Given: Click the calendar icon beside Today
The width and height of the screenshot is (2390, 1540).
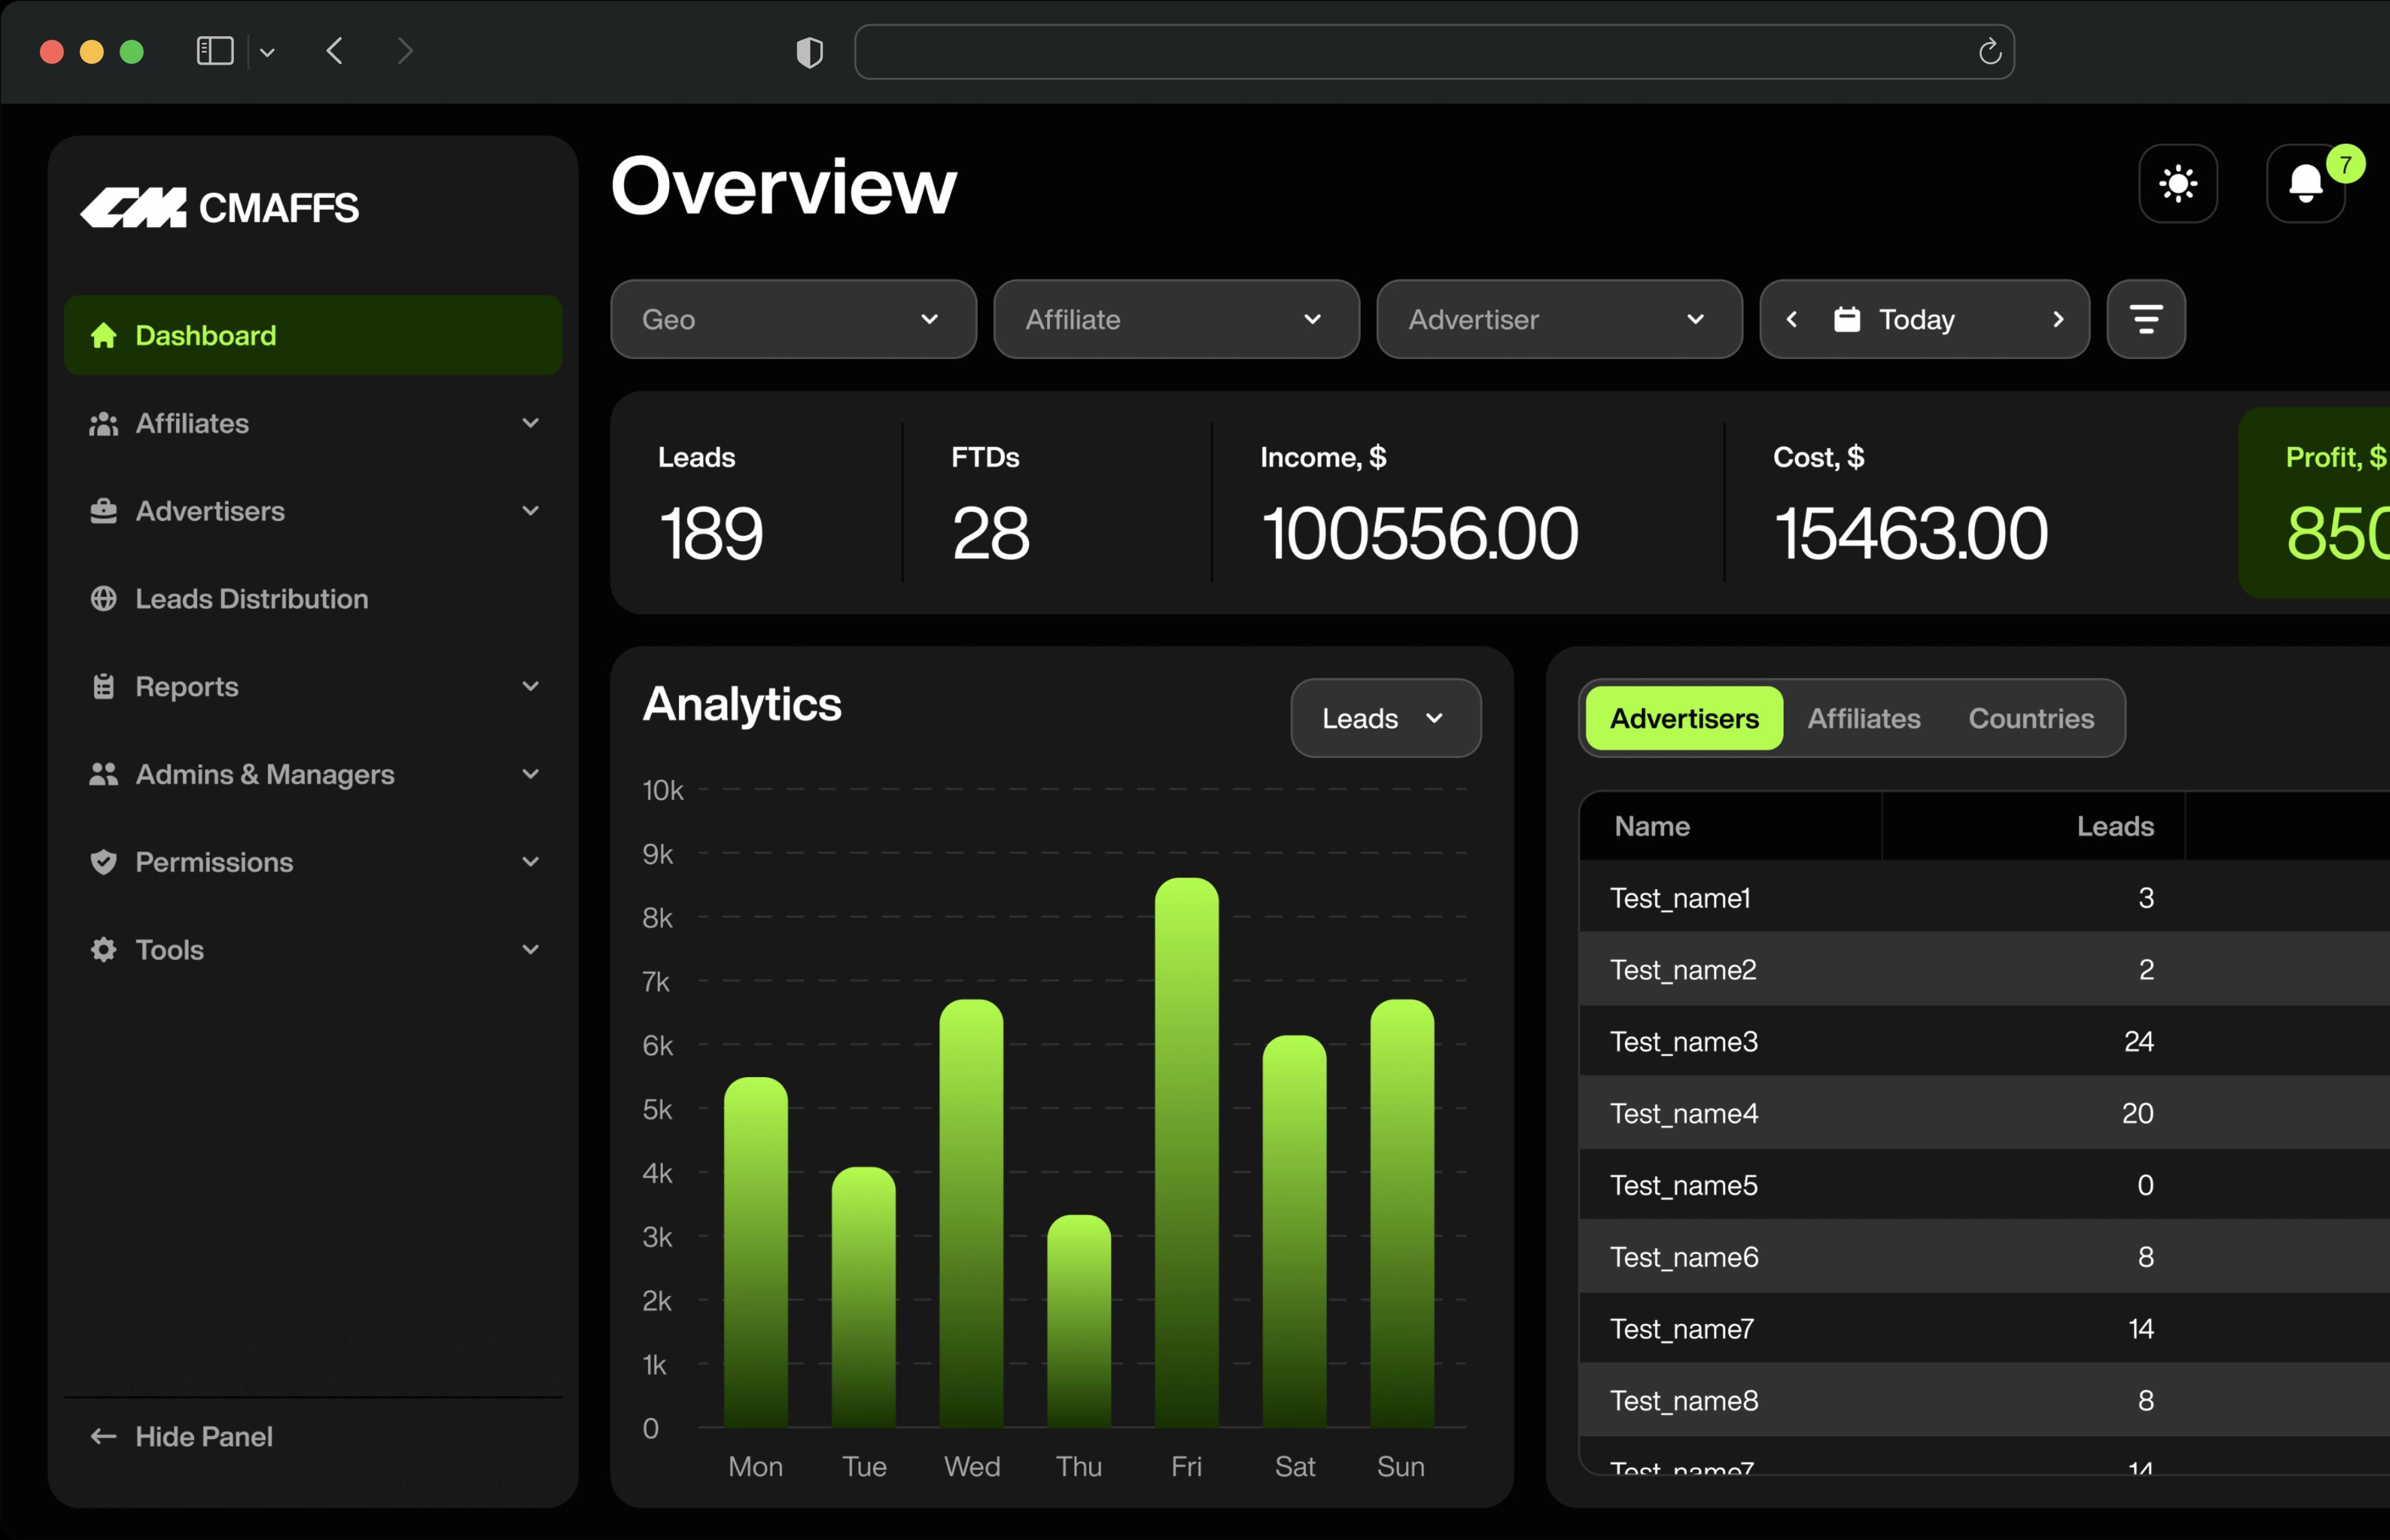Looking at the screenshot, I should coord(1847,319).
